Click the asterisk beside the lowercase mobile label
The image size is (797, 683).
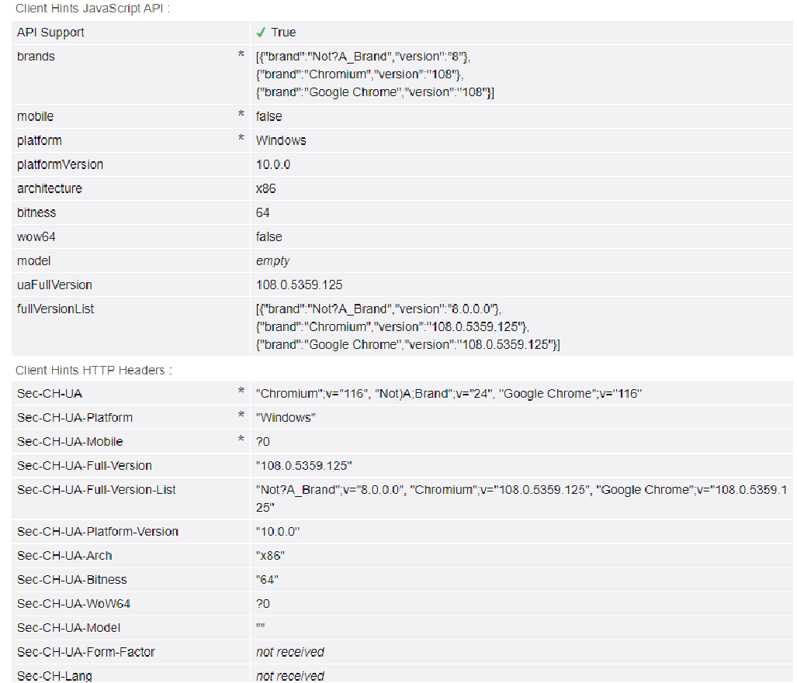241,116
